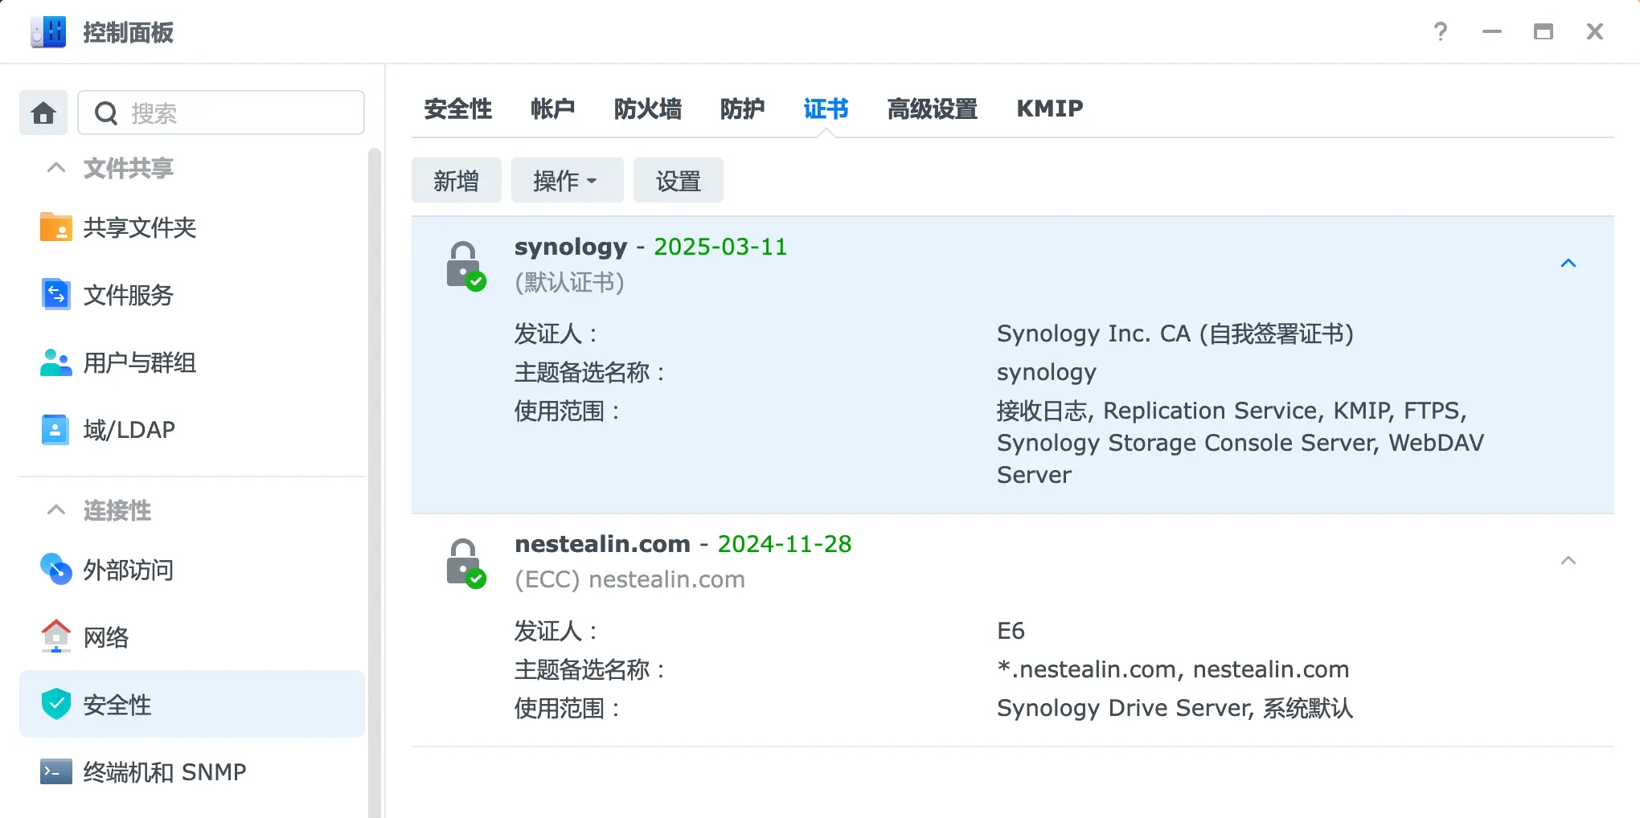Click the Control Panel app icon in title bar

(x=48, y=32)
